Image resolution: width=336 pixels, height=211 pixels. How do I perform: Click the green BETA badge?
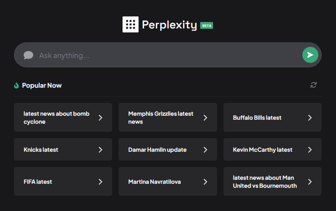pos(207,26)
